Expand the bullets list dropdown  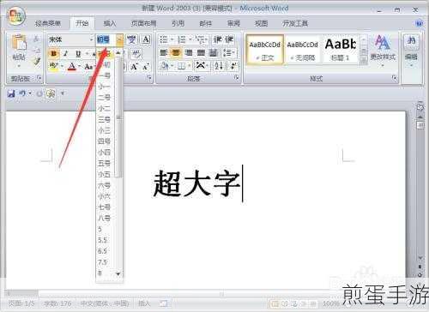click(172, 39)
